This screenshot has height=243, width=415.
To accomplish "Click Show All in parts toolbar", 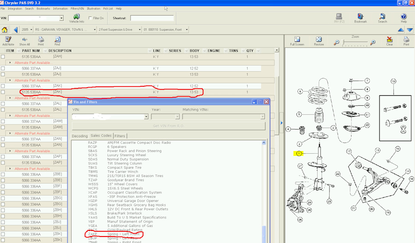I will [24, 41].
